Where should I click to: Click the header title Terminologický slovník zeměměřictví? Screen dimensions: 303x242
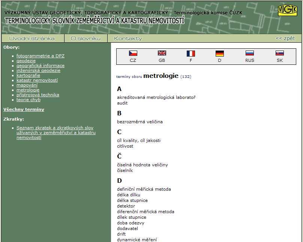94,21
